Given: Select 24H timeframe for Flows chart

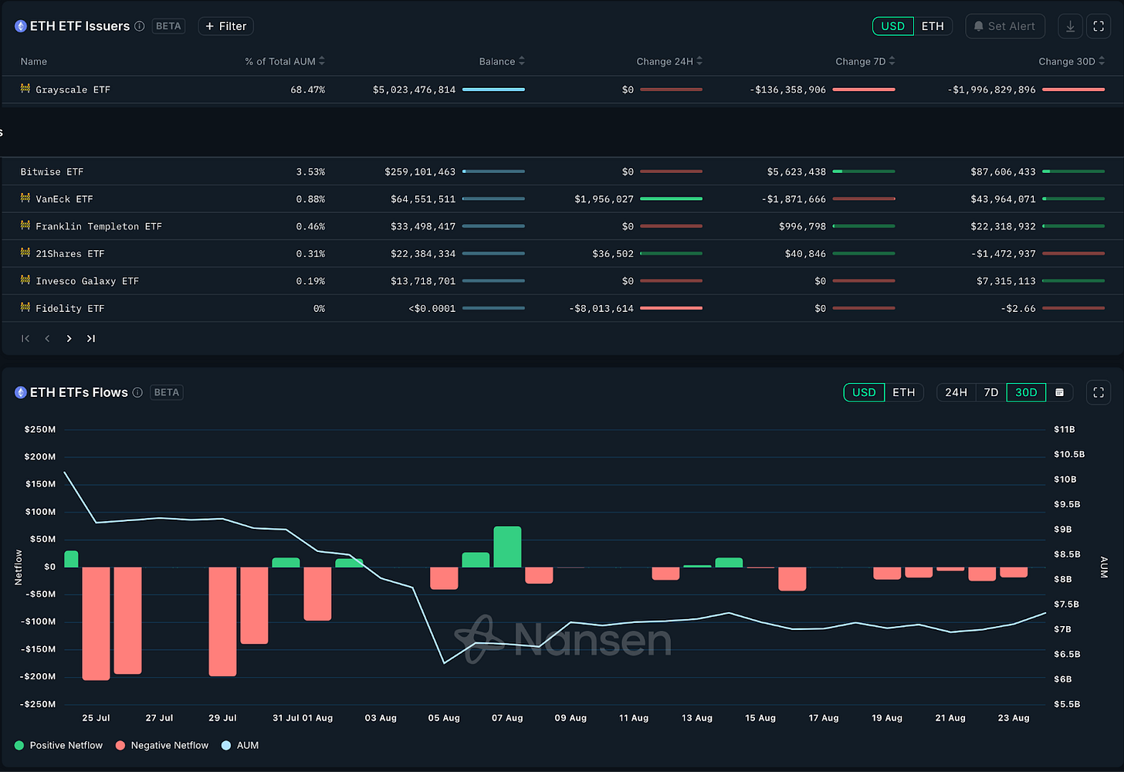Looking at the screenshot, I should coord(956,392).
